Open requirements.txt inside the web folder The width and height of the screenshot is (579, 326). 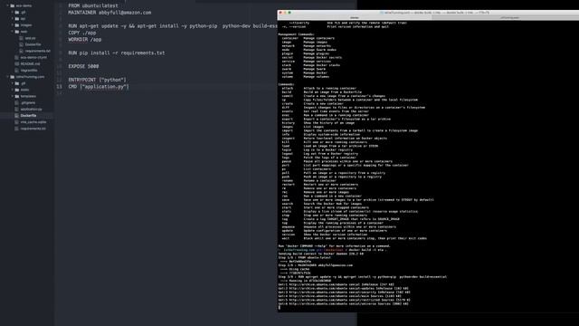tap(38, 51)
